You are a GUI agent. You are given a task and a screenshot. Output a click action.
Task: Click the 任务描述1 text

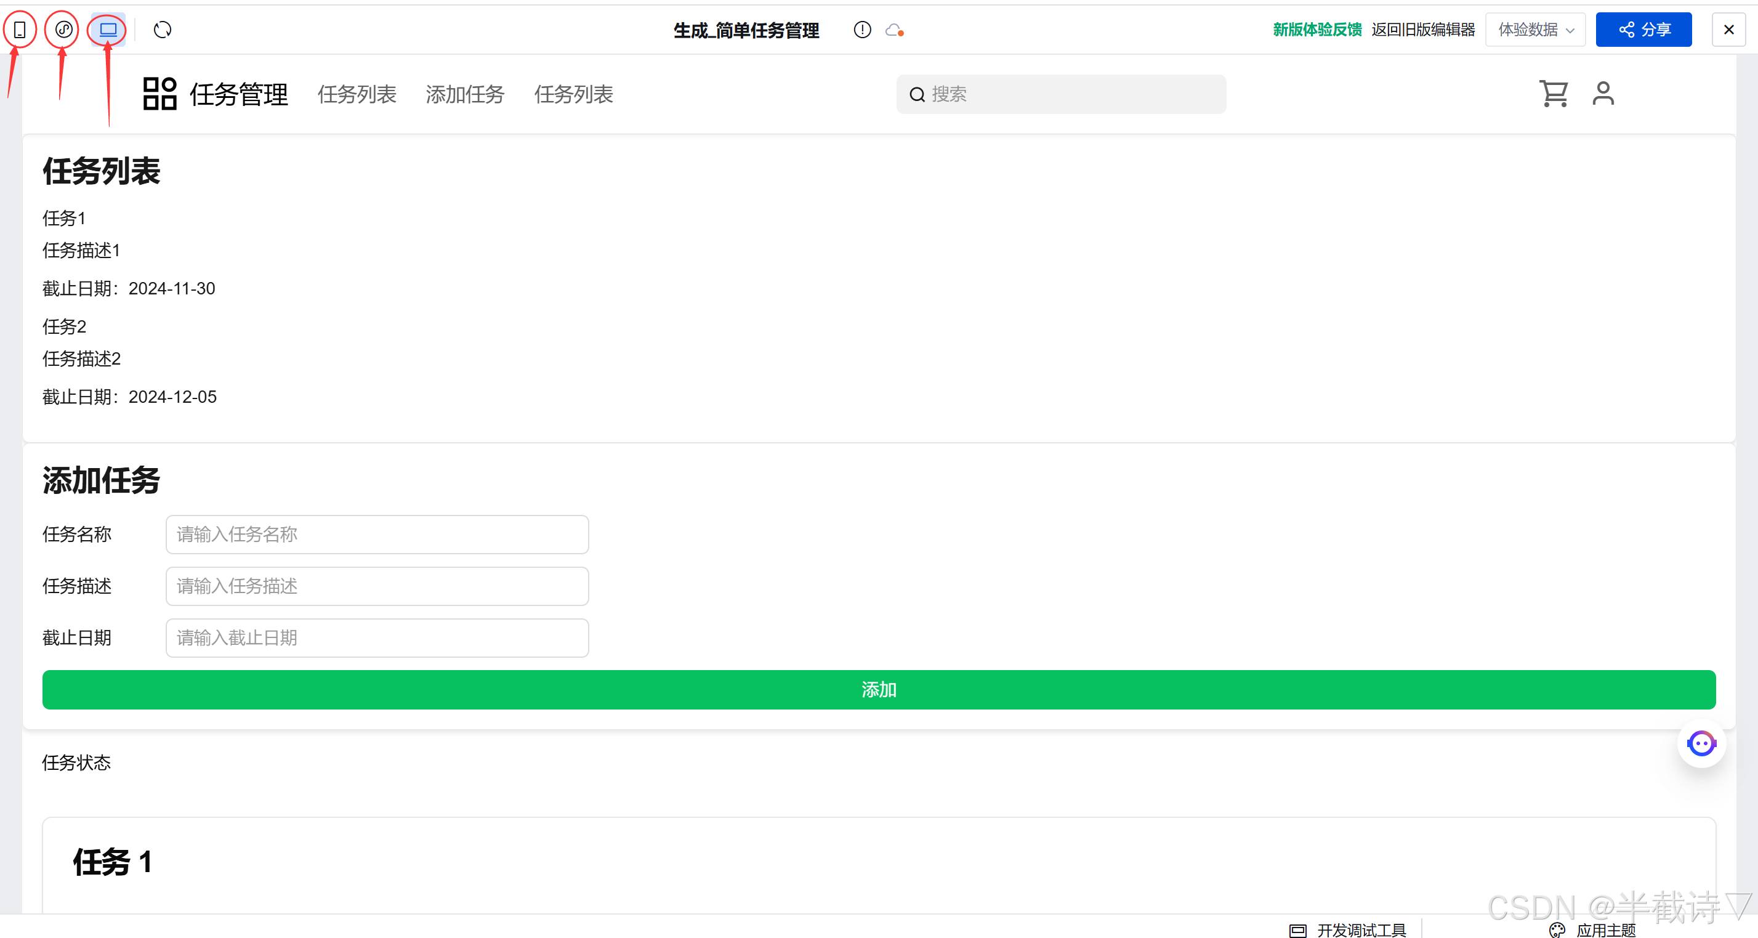coord(81,251)
